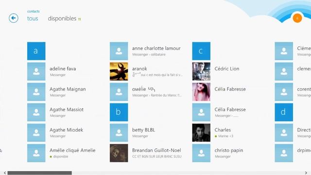
Task: Open αмélie's default avatar
Action: coord(119,92)
